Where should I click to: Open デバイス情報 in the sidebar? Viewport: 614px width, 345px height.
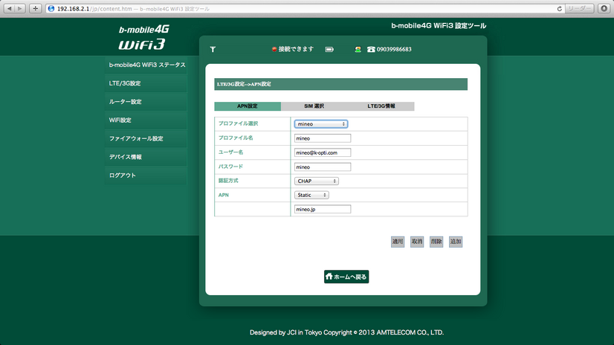point(146,157)
